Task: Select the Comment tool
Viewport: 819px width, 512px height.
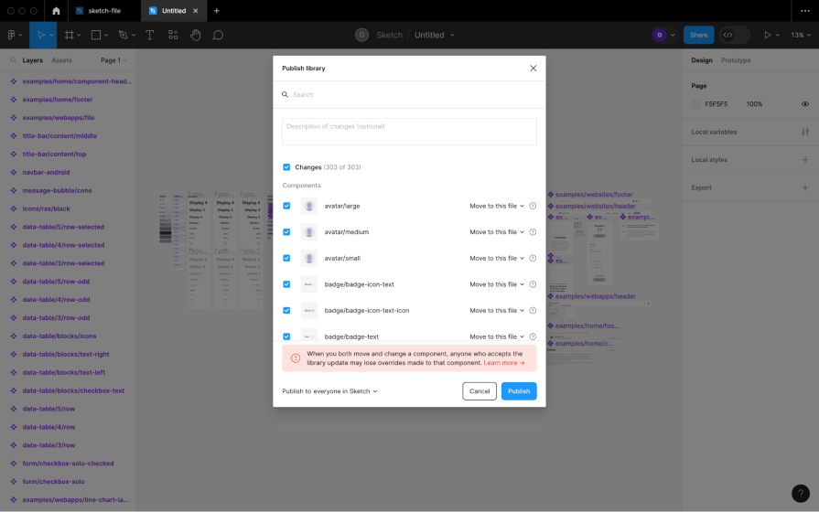Action: coord(218,35)
